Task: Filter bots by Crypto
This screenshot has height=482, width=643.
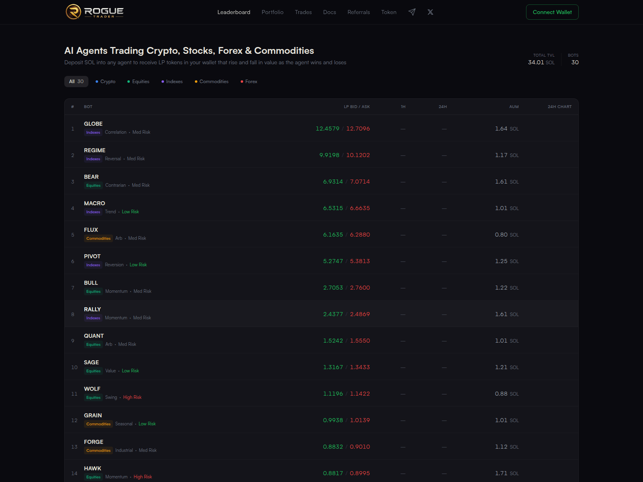Action: click(x=105, y=82)
